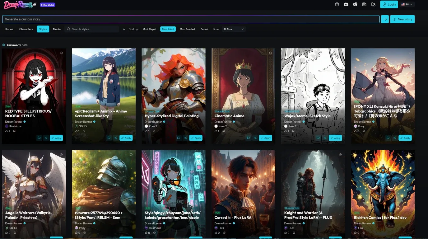Sort styles by Most Reacted
The width and height of the screenshot is (428, 239).
click(187, 29)
